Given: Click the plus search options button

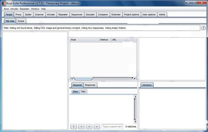Looking at the screenshot, I should tap(89, 126).
